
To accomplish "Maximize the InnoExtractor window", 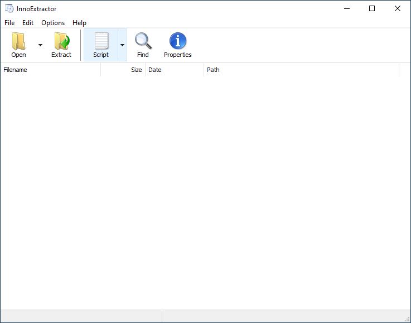I will click(x=371, y=8).
